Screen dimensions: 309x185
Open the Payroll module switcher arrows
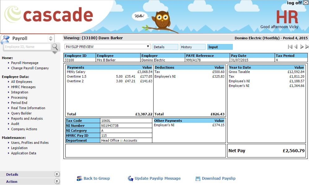tap(51, 38)
